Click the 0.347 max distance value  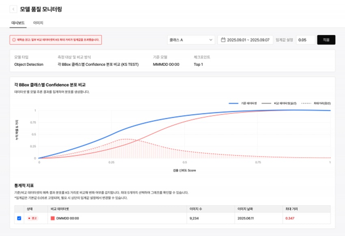point(290,218)
